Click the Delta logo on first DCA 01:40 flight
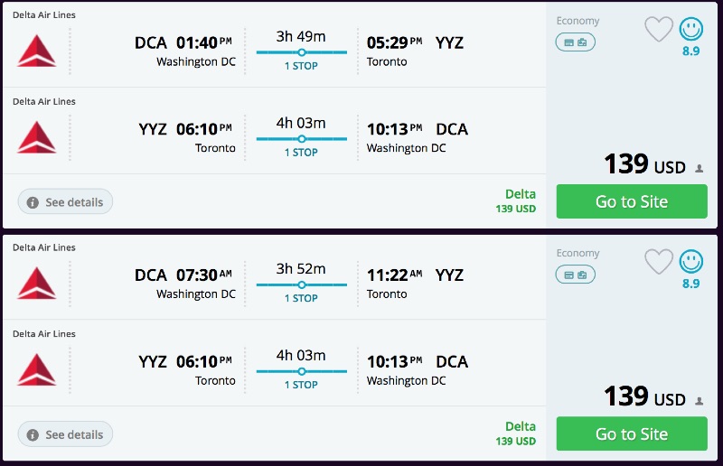 click(x=36, y=51)
